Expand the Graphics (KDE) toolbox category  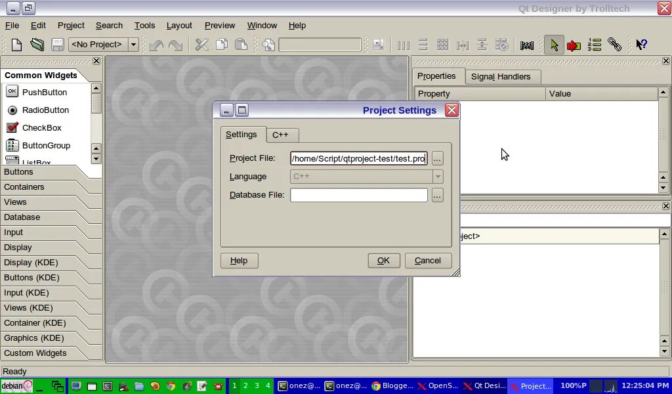pyautogui.click(x=51, y=338)
